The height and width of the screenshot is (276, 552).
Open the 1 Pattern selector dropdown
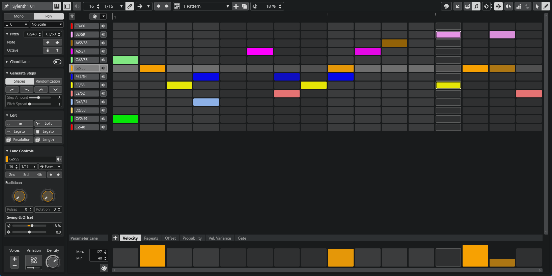point(206,6)
